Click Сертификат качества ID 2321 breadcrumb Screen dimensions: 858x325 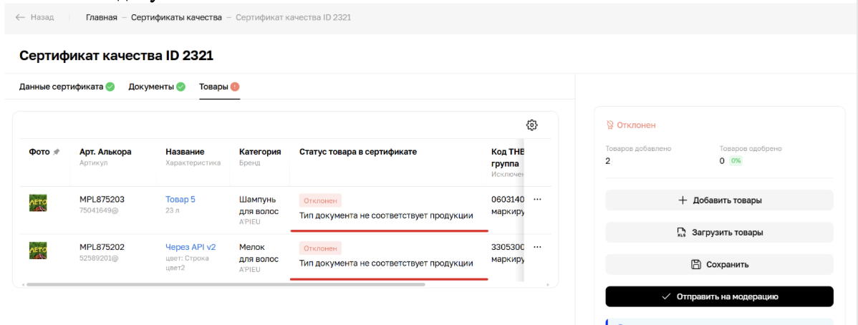(294, 17)
